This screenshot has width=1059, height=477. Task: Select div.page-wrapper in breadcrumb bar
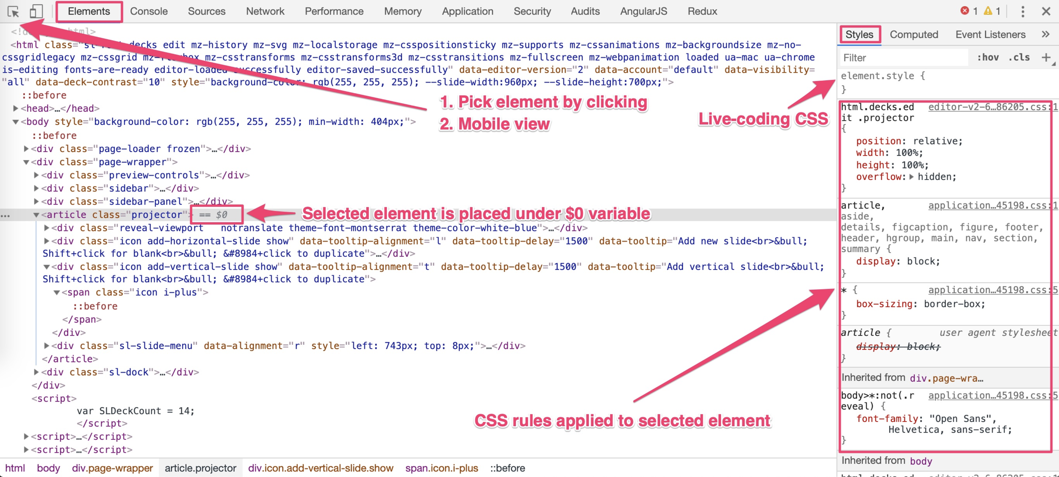coord(112,468)
